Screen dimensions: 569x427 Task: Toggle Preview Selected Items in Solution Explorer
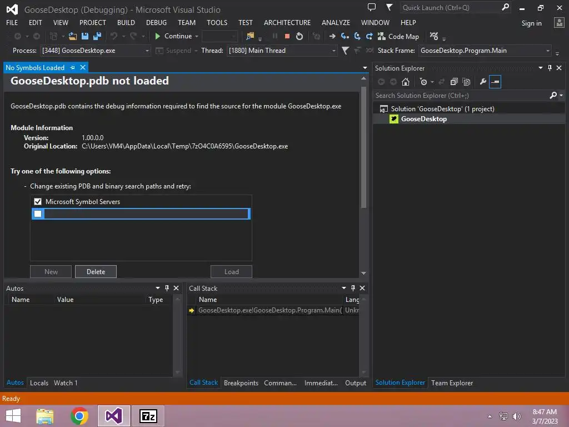coord(495,82)
